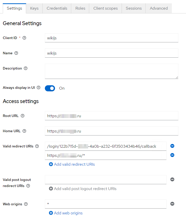Click the Valid redirect URIs help icon
186x220 pixels.
tap(37, 146)
